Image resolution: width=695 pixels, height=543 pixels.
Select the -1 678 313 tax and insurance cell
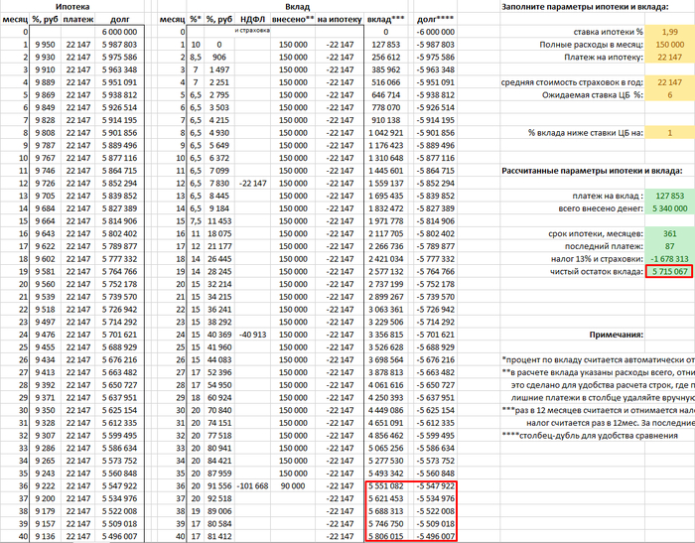tap(669, 257)
